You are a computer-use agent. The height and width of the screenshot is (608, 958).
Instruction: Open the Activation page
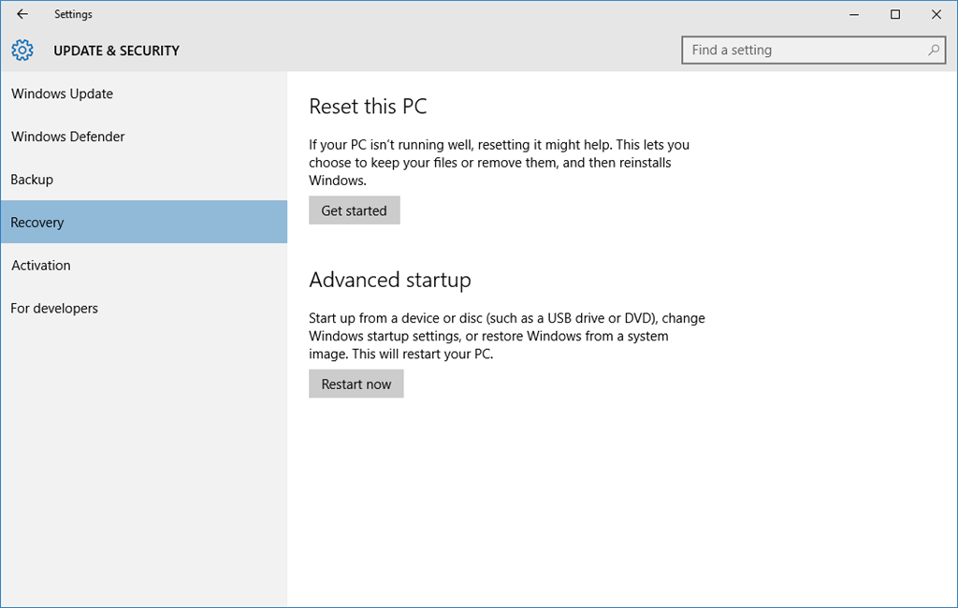point(143,266)
